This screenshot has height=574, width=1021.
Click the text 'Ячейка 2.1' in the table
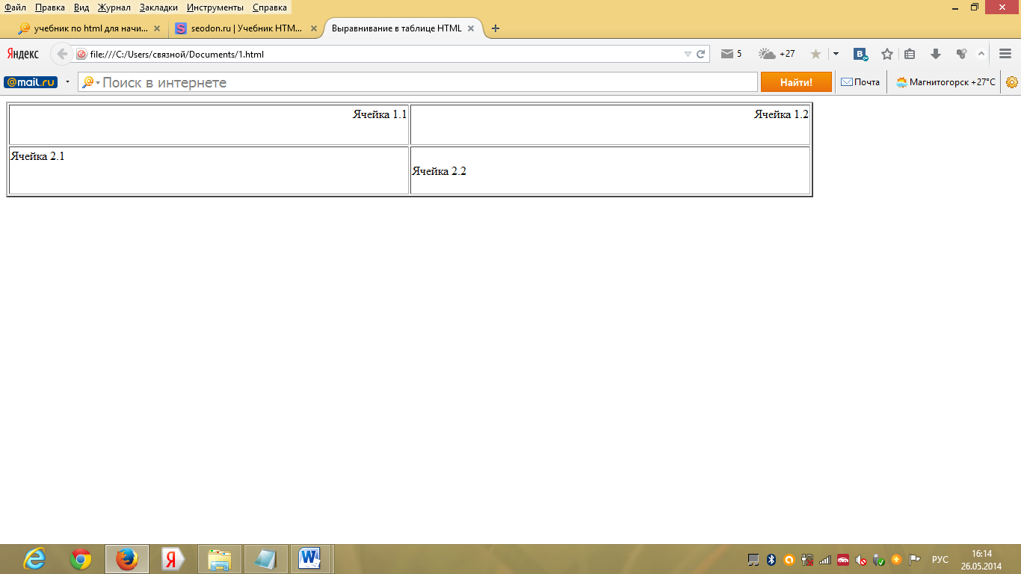pyautogui.click(x=37, y=156)
